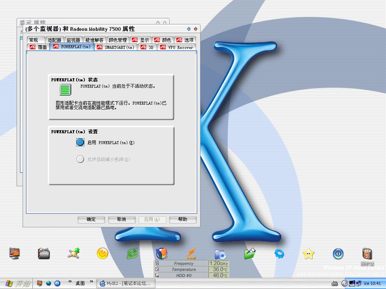Expand the 桌面 toolbar chevron
The height and width of the screenshot is (289, 386).
pyautogui.click(x=92, y=281)
